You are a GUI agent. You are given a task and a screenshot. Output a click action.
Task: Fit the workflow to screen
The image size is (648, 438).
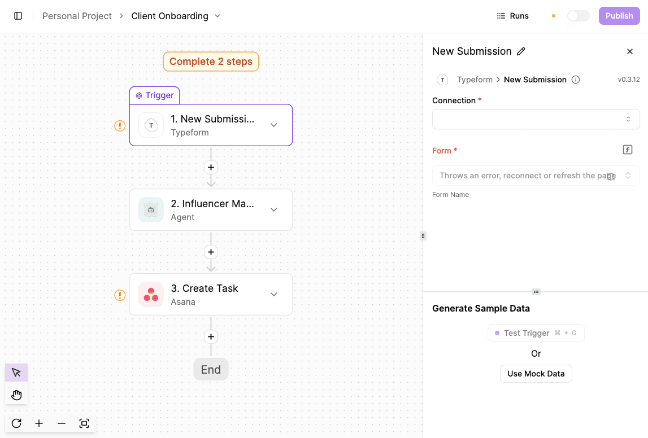click(x=84, y=423)
